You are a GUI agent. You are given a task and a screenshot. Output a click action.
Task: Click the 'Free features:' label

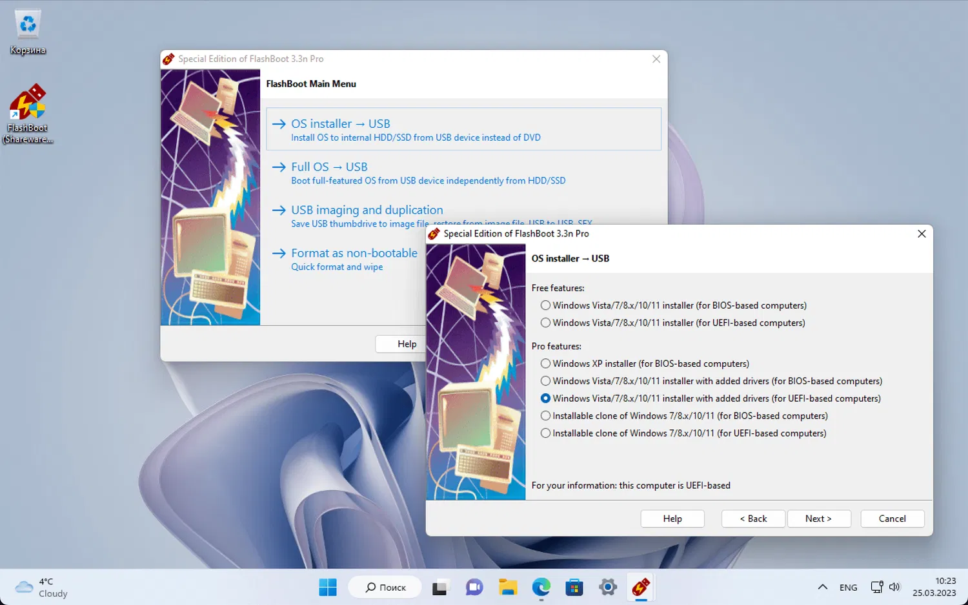558,288
